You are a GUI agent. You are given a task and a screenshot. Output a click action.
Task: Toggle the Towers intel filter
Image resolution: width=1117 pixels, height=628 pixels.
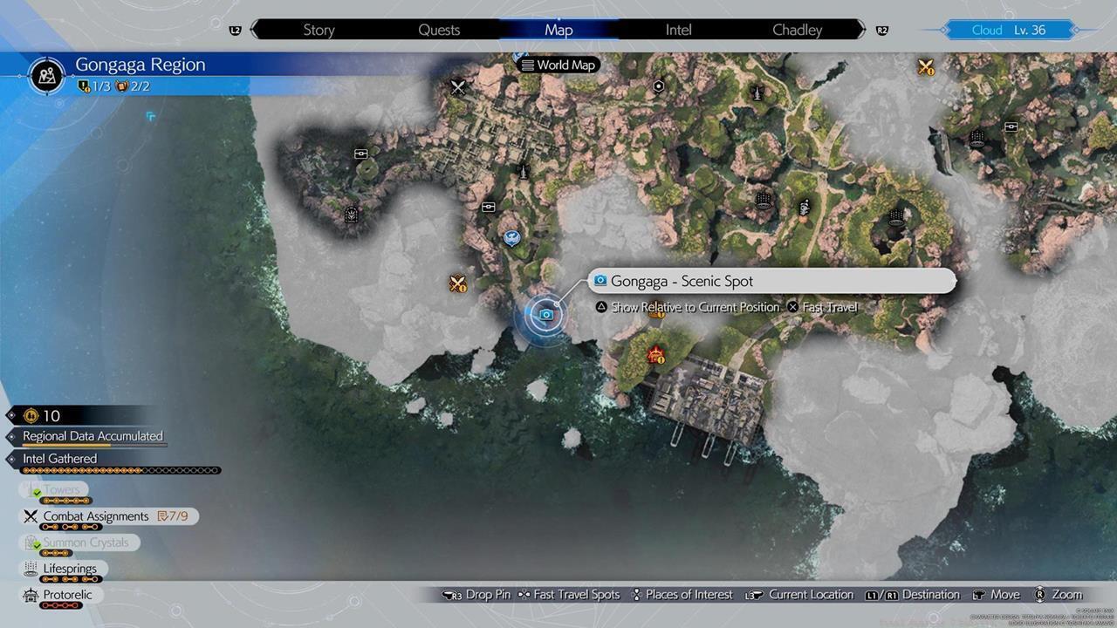point(61,490)
